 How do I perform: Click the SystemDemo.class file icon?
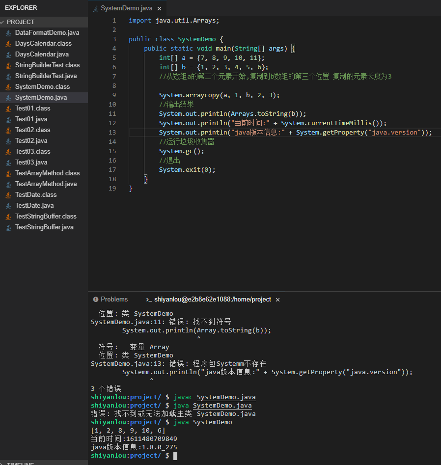[x=9, y=87]
